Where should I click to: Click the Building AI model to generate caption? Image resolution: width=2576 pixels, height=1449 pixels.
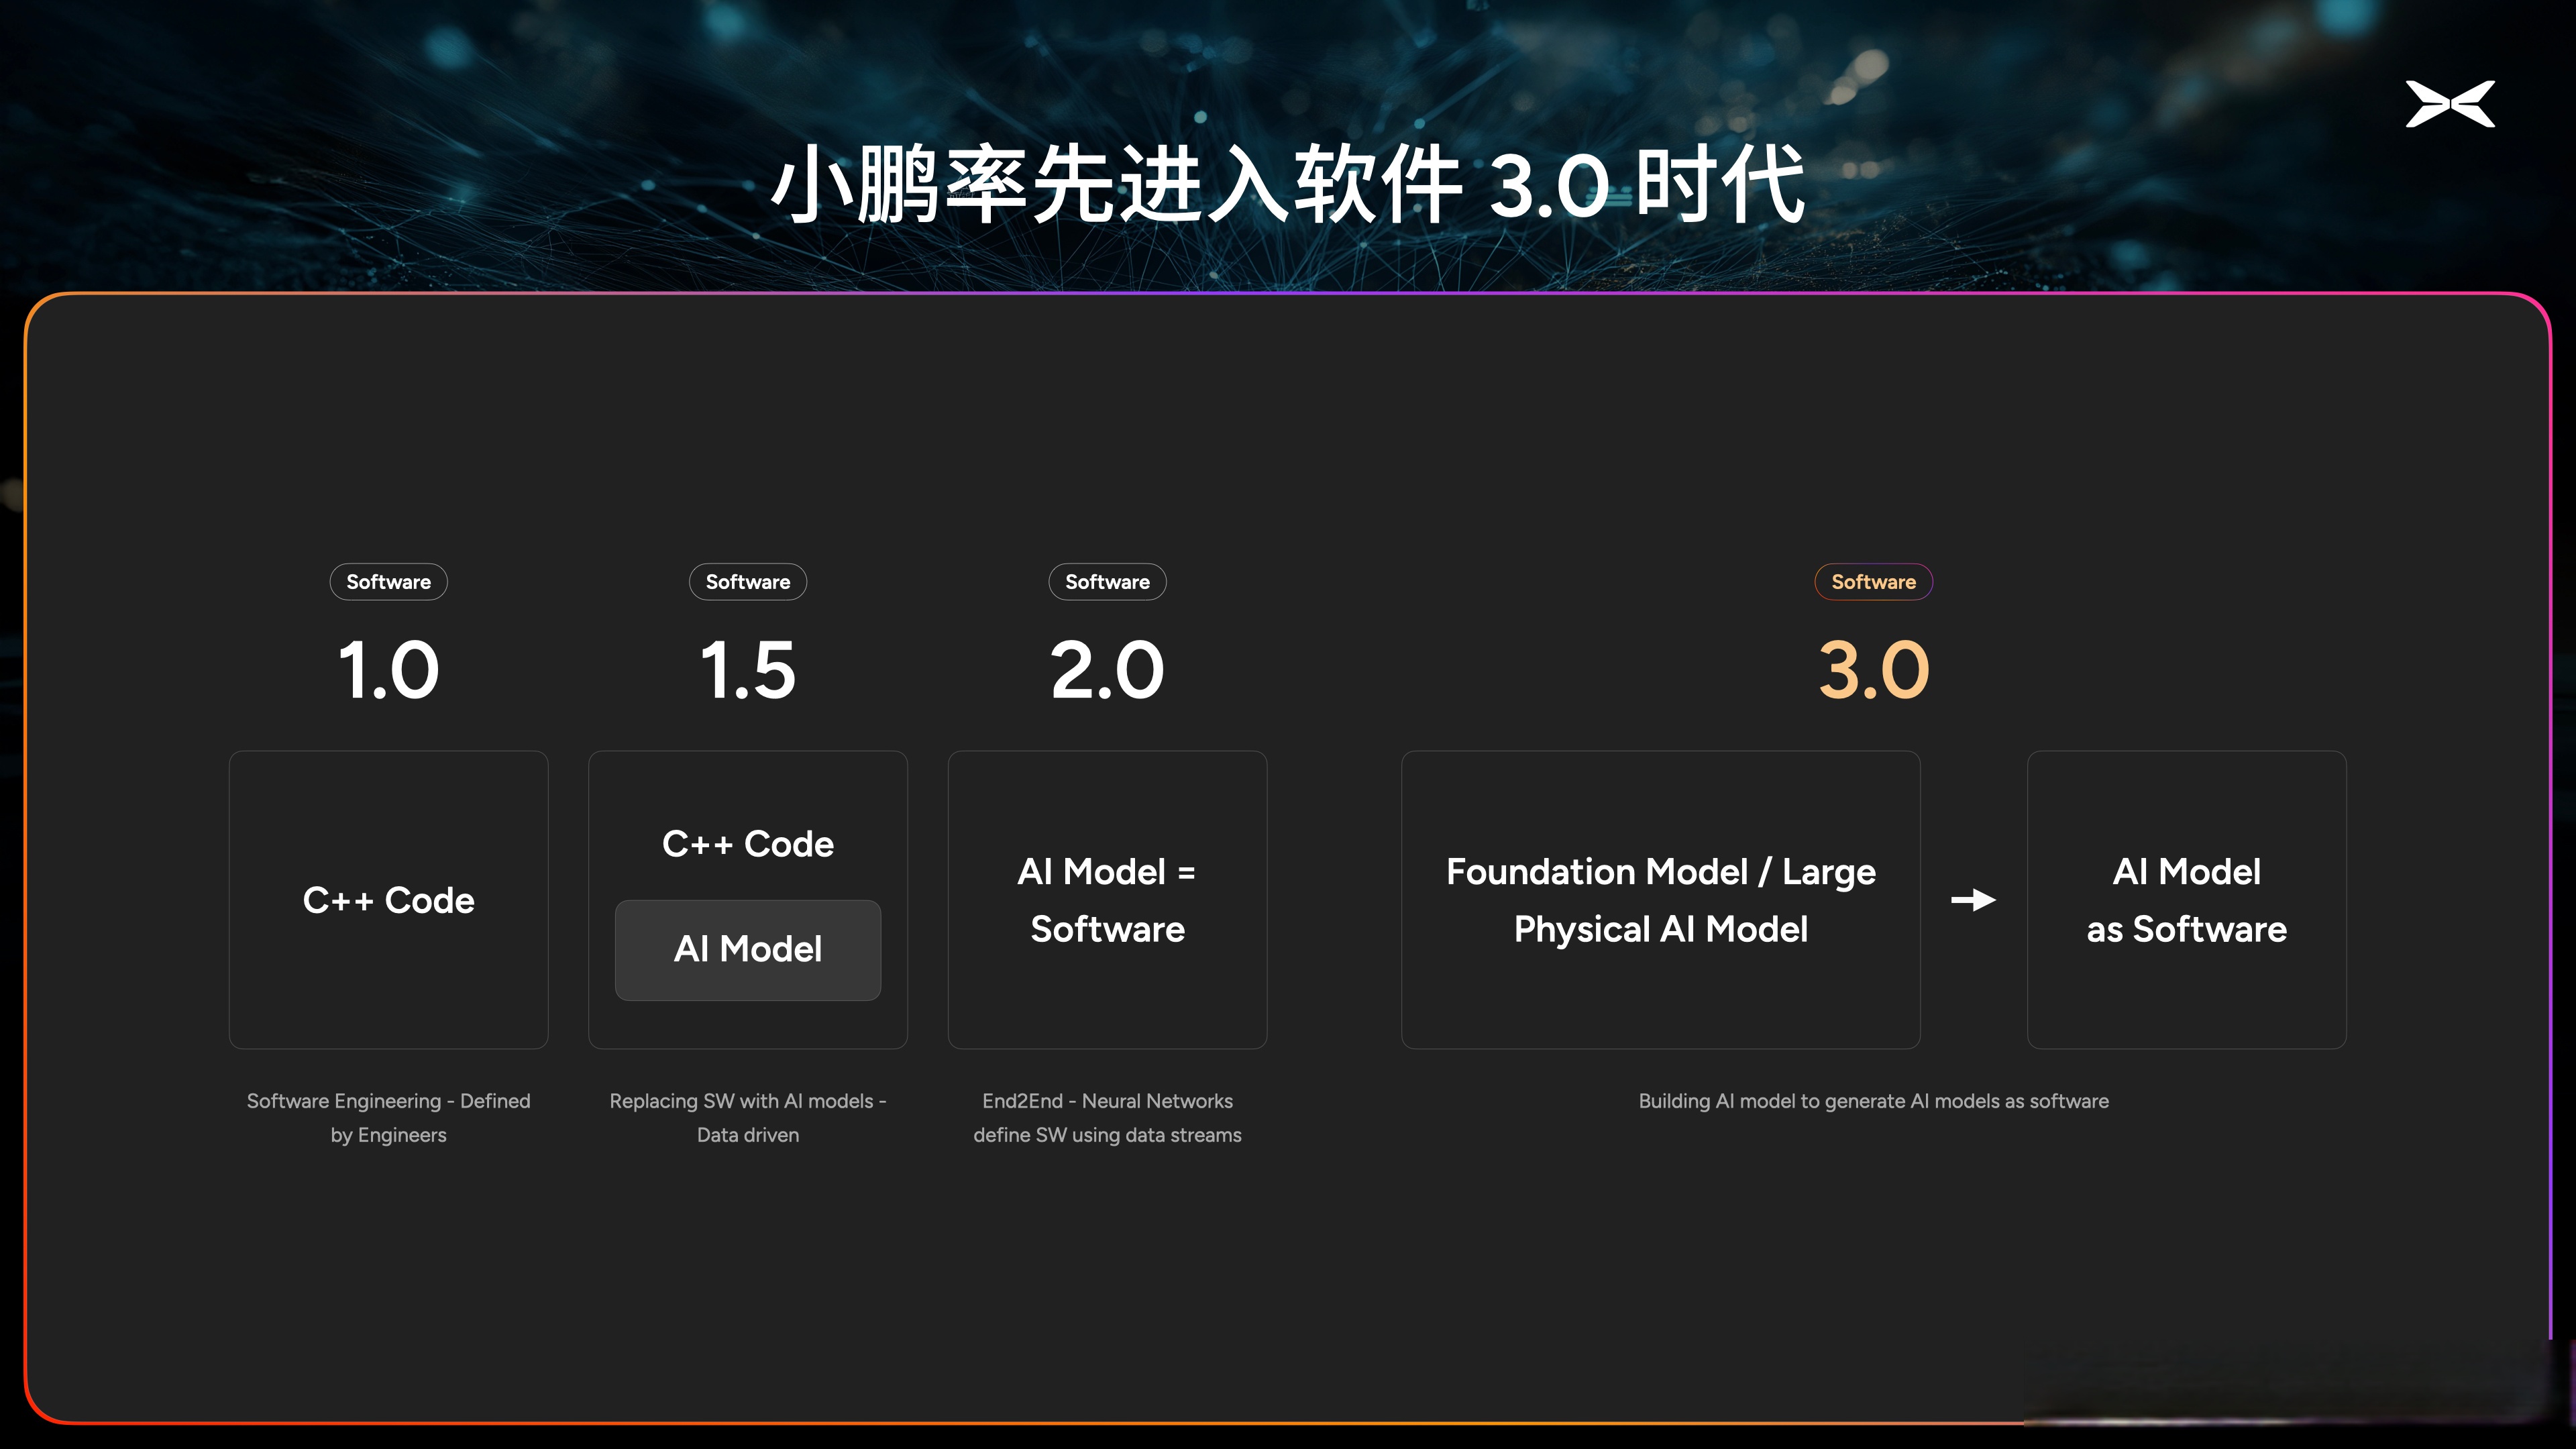tap(1873, 1100)
